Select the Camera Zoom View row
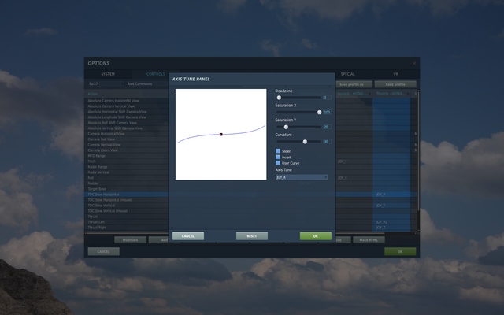The height and width of the screenshot is (315, 504). pos(126,150)
